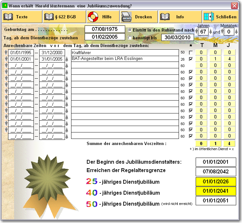Click the colorful 25 jubilee number
This screenshot has width=242, height=223.
click(92, 181)
